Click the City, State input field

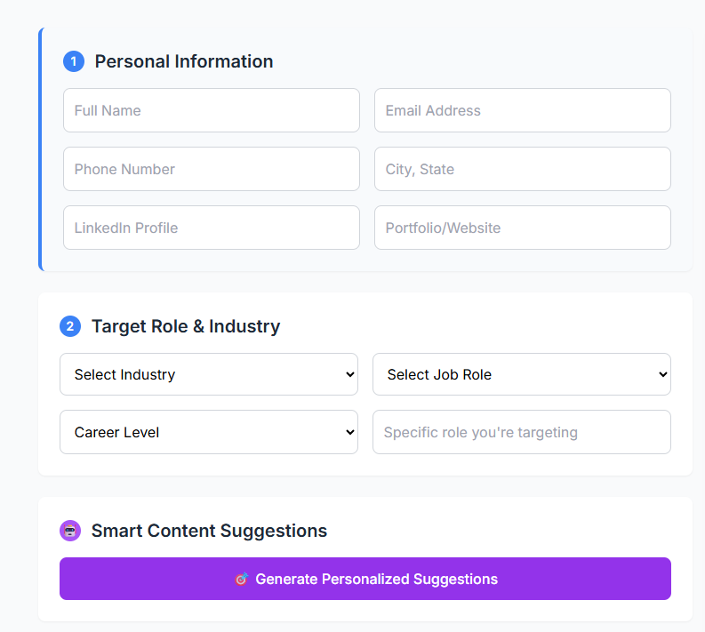point(522,169)
